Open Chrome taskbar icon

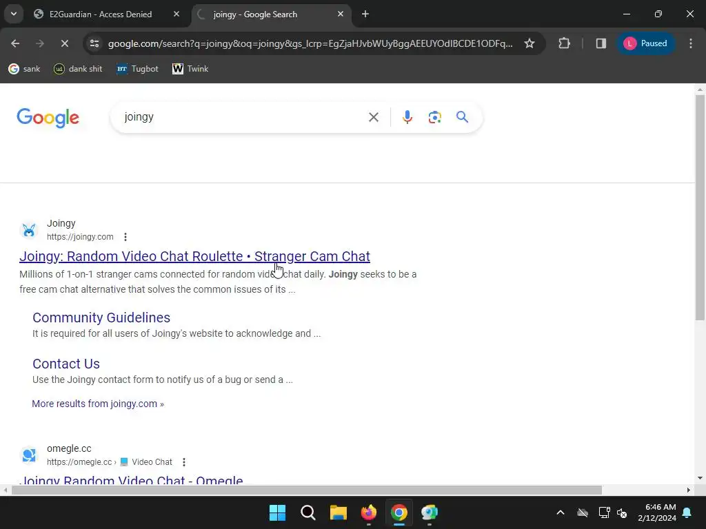click(399, 512)
